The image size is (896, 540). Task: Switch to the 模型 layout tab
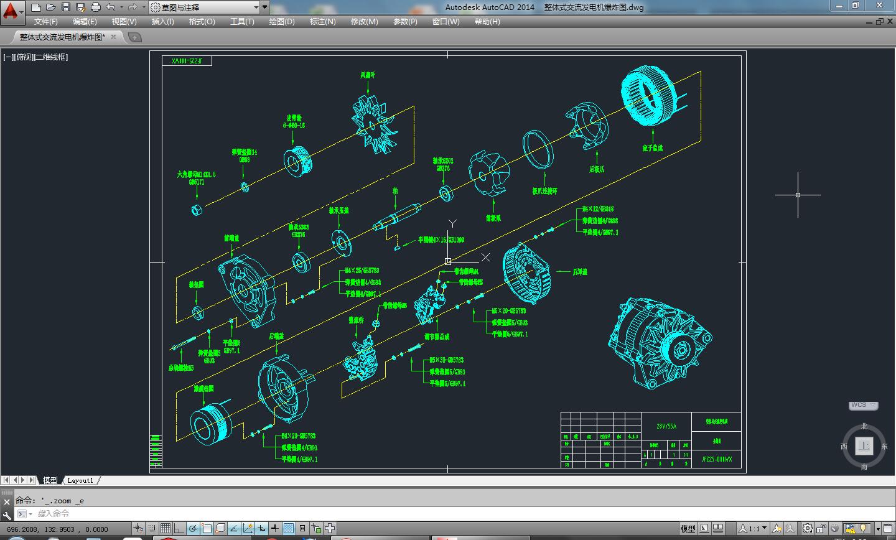click(x=50, y=480)
